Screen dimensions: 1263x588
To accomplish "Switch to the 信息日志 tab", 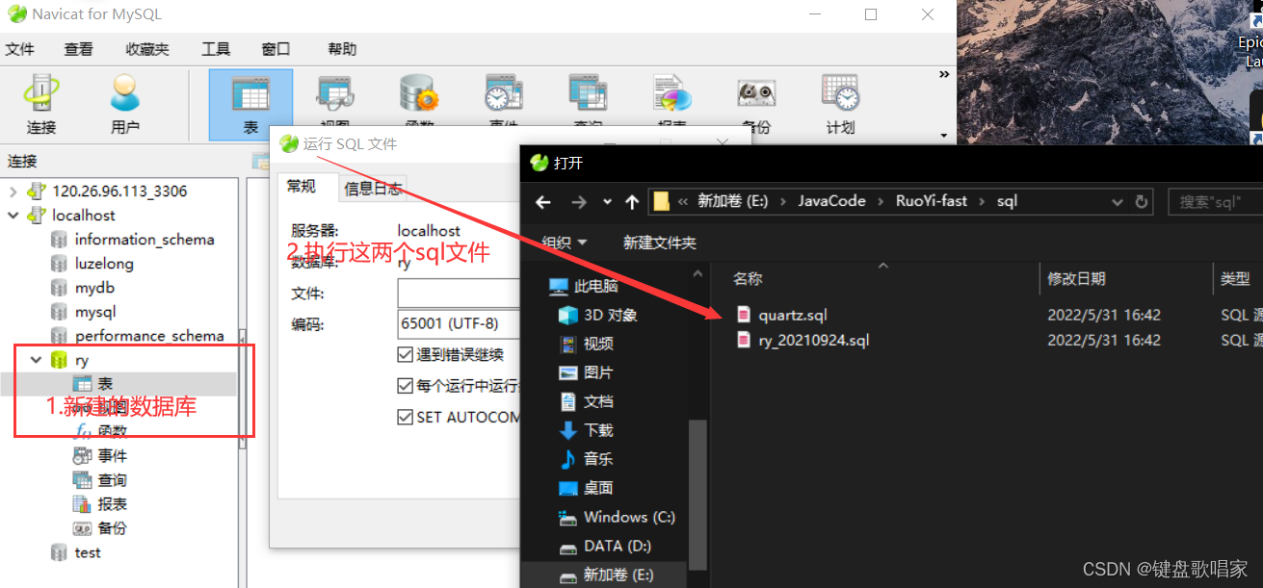I will coord(374,189).
